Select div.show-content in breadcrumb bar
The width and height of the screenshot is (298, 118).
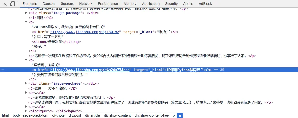117,115
